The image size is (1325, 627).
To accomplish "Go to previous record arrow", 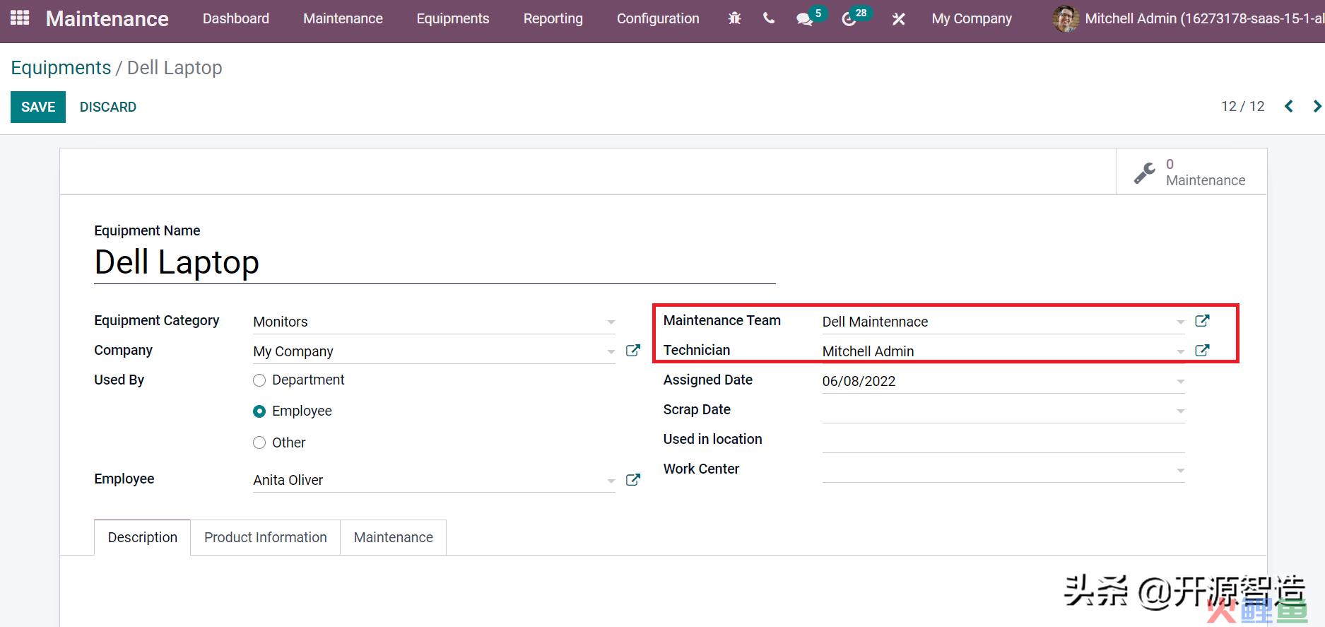I will [x=1289, y=106].
